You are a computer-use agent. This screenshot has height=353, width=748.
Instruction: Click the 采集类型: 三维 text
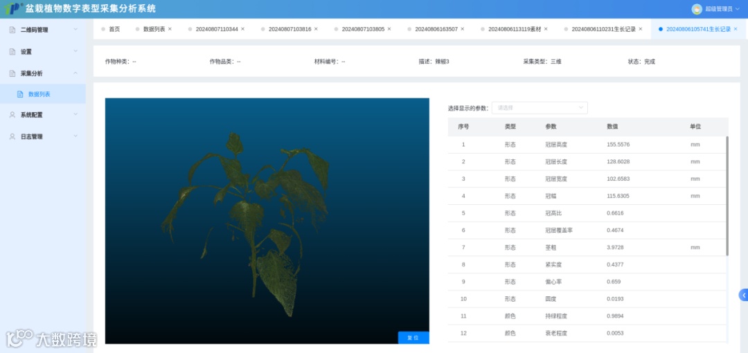(x=542, y=62)
